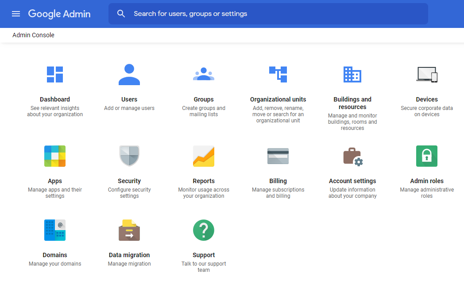
Task: Click the search magnifier icon
Action: coord(121,14)
